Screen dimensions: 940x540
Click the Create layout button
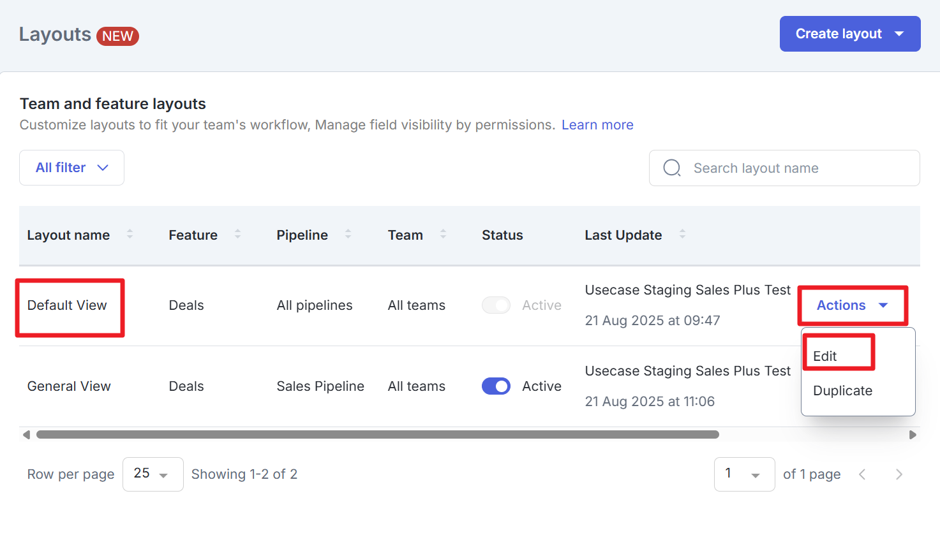point(849,33)
